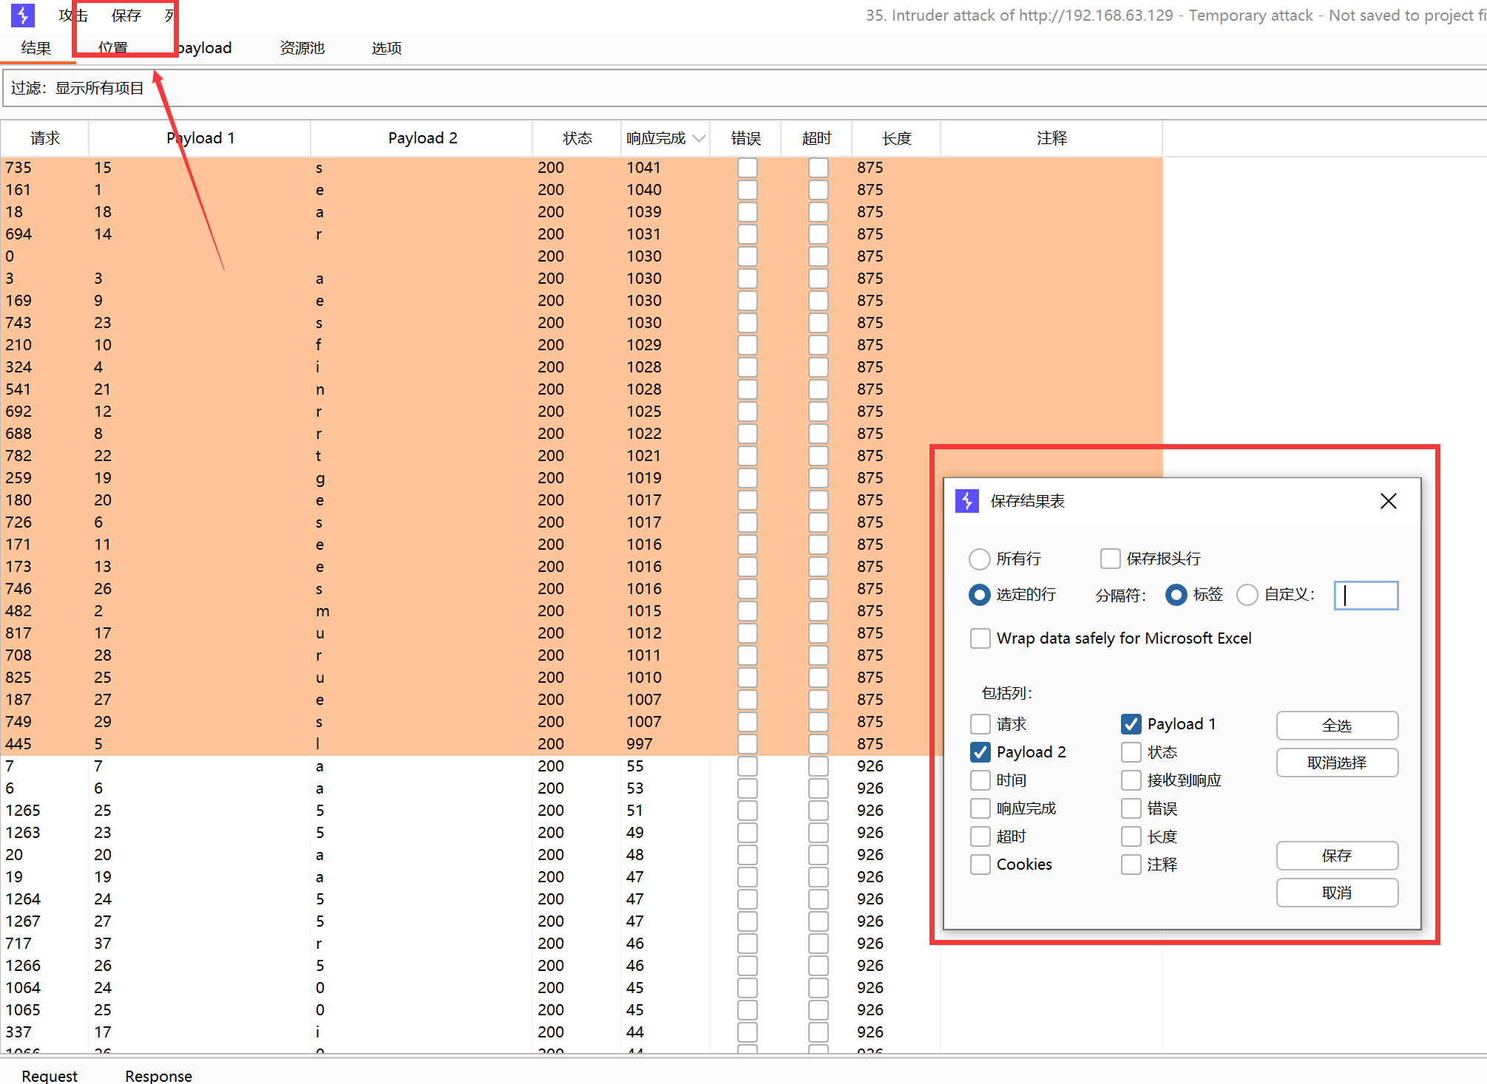Check the 接收到响应 column checkbox
This screenshot has width=1487, height=1084.
click(x=1131, y=780)
